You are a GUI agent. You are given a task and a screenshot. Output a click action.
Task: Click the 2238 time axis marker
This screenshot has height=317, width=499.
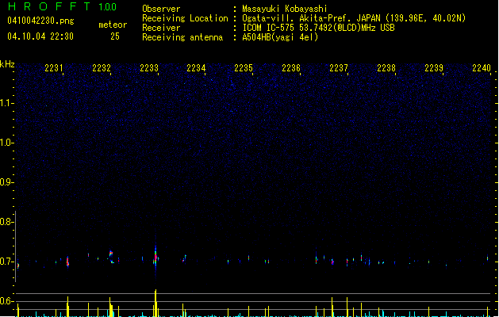pos(386,68)
